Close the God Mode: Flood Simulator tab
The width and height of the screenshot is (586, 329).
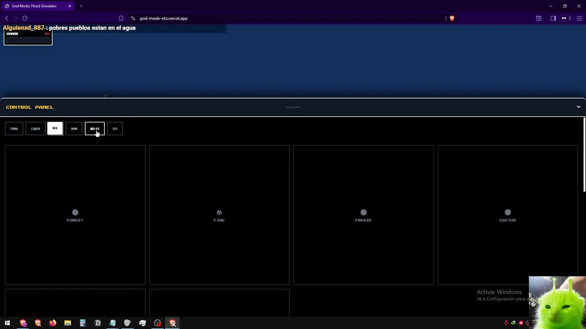[70, 6]
